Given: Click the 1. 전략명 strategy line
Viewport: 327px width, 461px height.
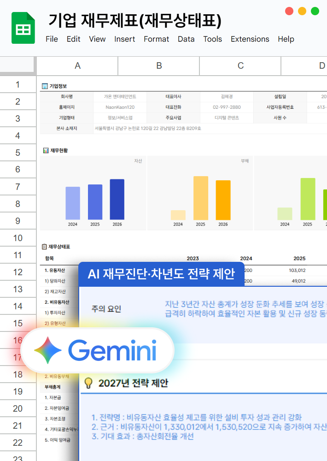Looking at the screenshot, I should click(x=197, y=418).
